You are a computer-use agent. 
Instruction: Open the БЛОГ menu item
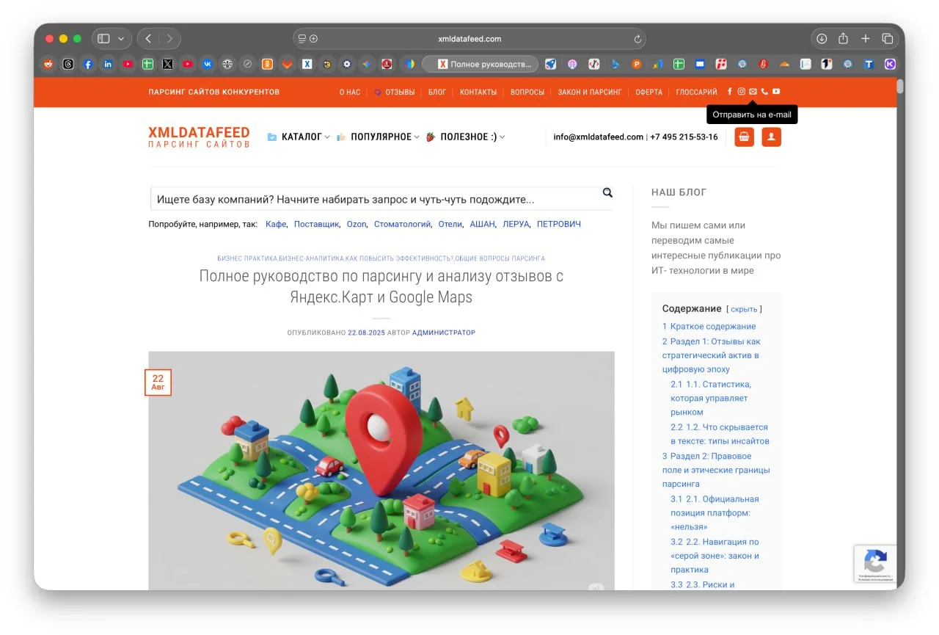(437, 92)
